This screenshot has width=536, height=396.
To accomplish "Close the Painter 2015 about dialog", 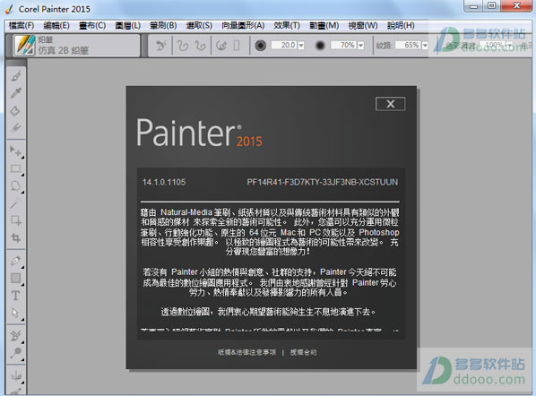I will 391,104.
